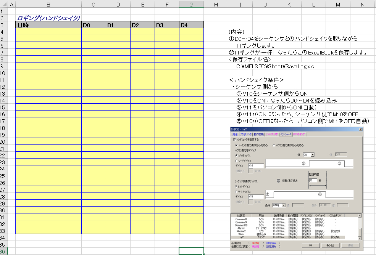376x255 pixels.
Task: Click the キャンセル button
Action: click(x=330, y=245)
